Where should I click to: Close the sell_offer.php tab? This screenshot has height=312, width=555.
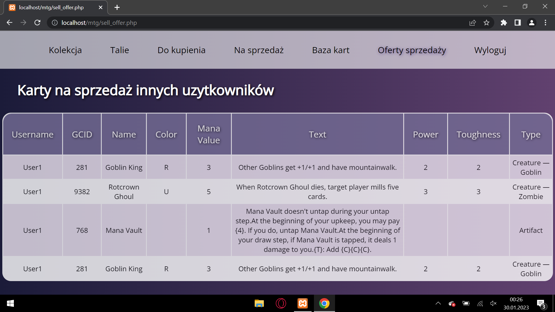tap(101, 8)
